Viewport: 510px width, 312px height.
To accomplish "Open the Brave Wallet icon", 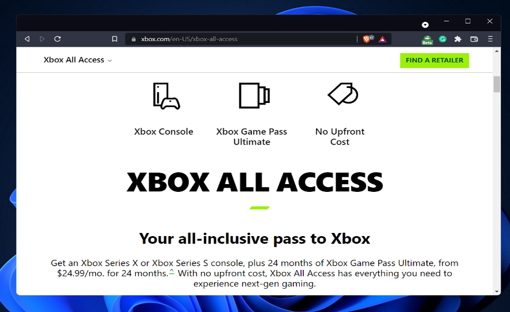I will click(474, 39).
